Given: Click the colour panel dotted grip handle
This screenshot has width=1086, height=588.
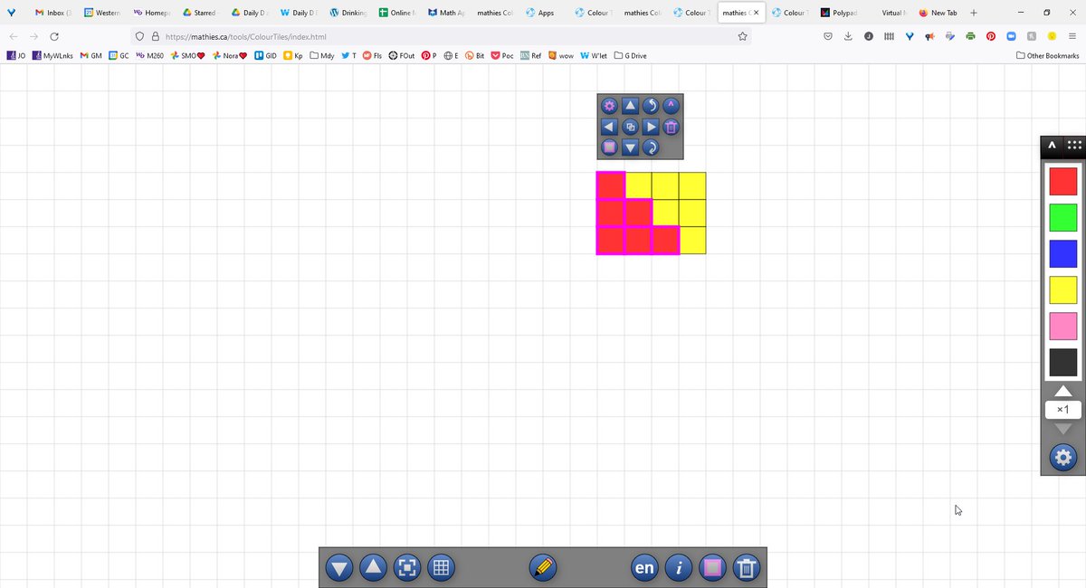Looking at the screenshot, I should pos(1074,145).
